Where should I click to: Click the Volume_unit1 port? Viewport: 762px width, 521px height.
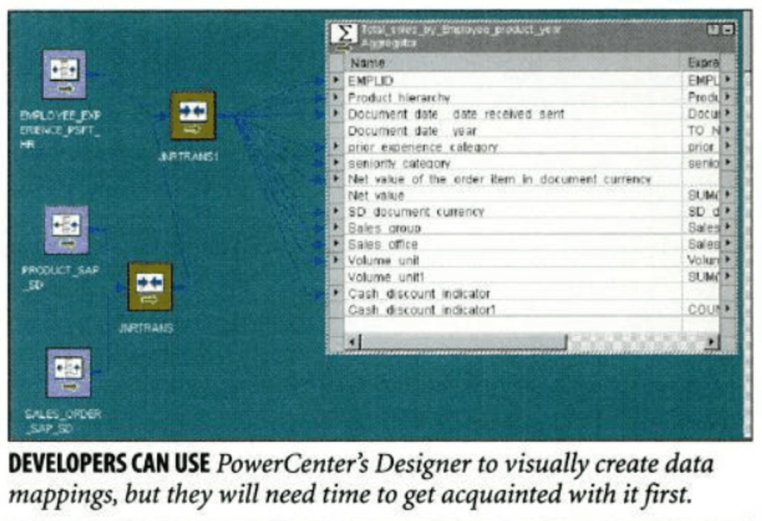386,277
